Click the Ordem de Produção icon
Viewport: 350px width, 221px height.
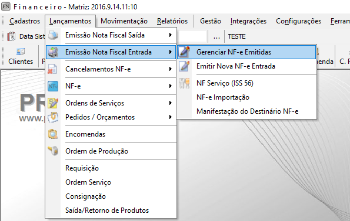[53, 151]
